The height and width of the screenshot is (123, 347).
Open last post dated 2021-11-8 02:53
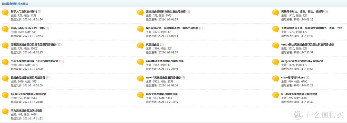pos(168,52)
